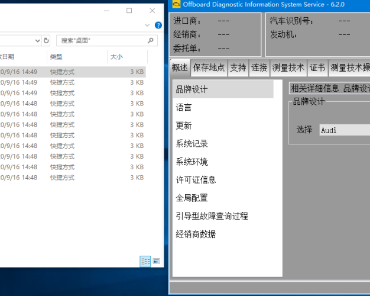Select 语言 in the settings list
Image resolution: width=370 pixels, height=296 pixels.
[184, 108]
